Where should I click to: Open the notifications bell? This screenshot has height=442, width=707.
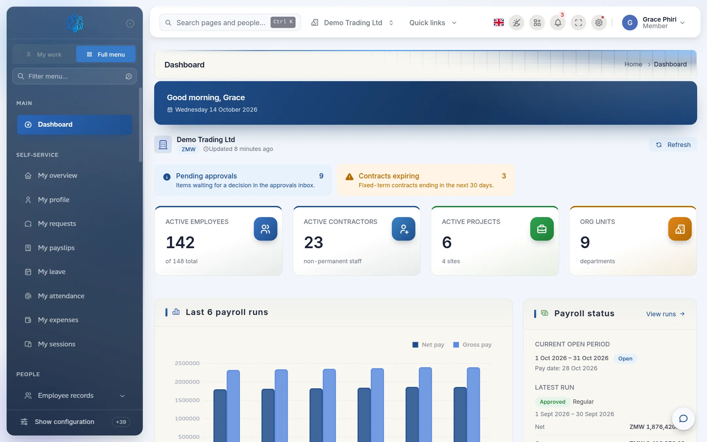pyautogui.click(x=558, y=23)
